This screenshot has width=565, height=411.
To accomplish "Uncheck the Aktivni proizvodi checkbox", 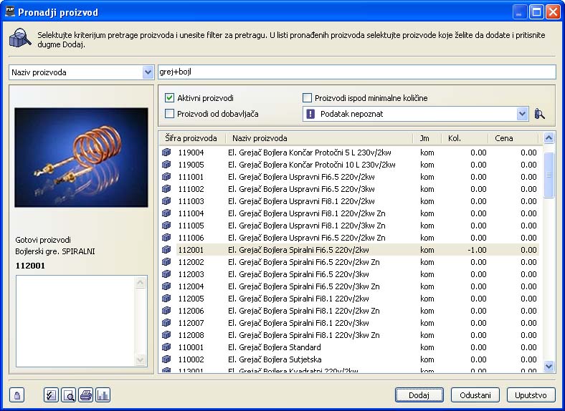I will (x=170, y=98).
